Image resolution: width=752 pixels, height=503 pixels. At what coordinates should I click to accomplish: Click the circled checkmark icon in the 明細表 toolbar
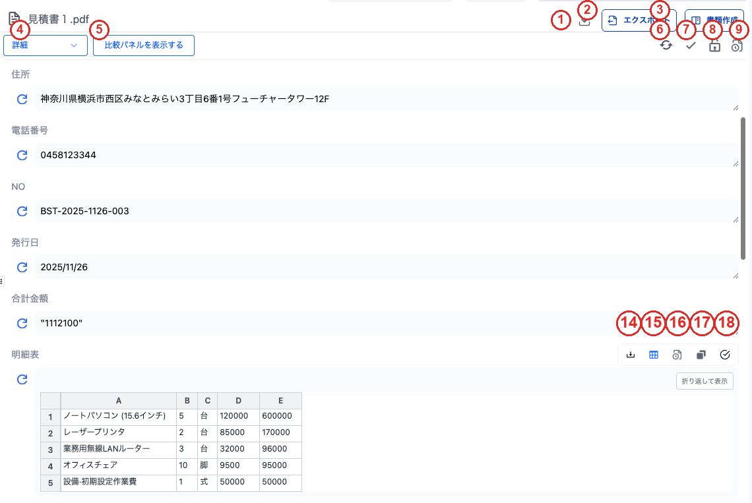(725, 355)
